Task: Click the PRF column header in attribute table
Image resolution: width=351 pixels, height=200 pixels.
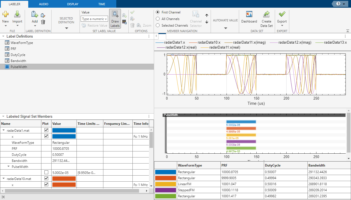Action: click(x=242, y=165)
